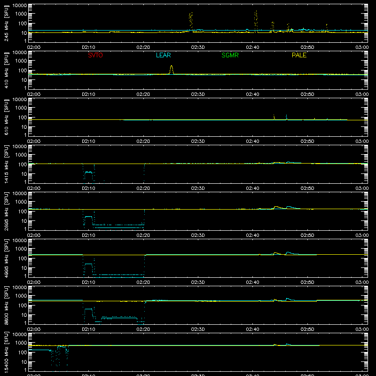The width and height of the screenshot is (376, 376).
Task: Click the 02:30 tick label under 410 MHz plot
Action: [x=198, y=94]
